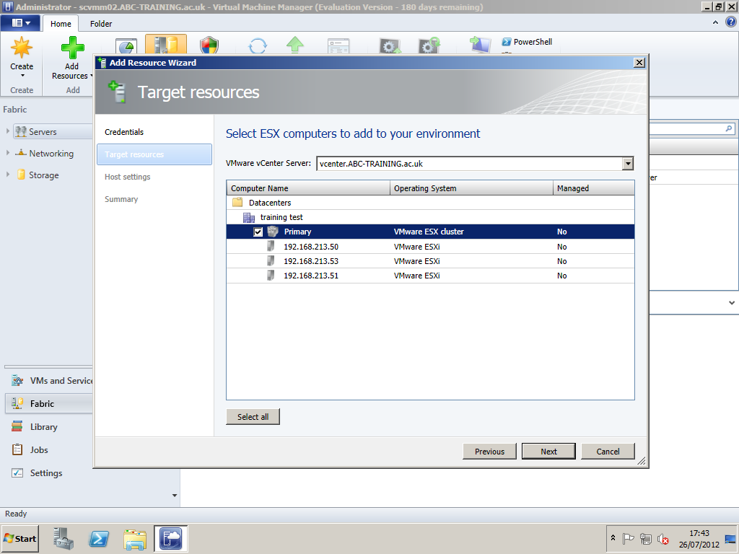The height and width of the screenshot is (554, 739).
Task: Open PowerShell from the taskbar
Action: click(x=99, y=538)
